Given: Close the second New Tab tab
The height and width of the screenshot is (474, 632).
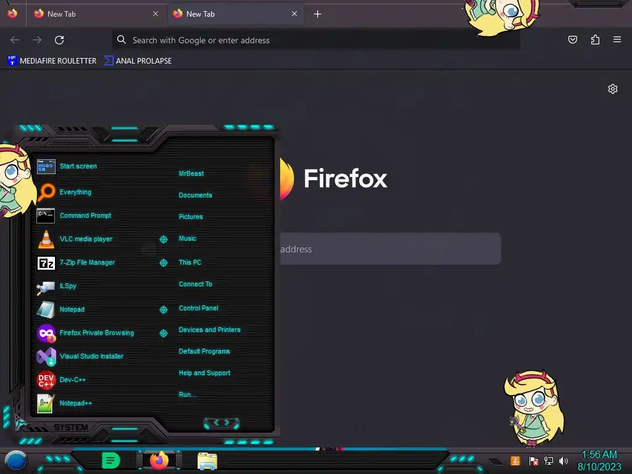Looking at the screenshot, I should pyautogui.click(x=294, y=14).
